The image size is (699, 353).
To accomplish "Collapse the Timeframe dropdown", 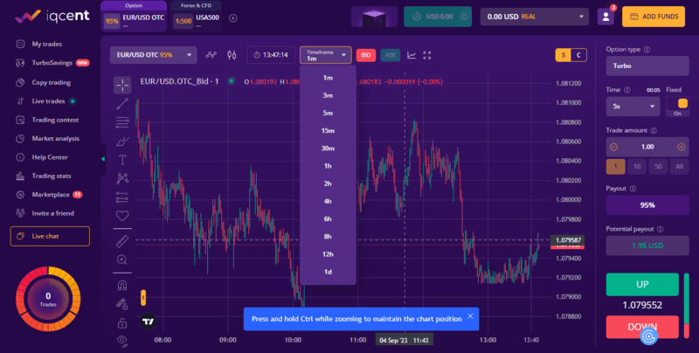I will tap(325, 55).
